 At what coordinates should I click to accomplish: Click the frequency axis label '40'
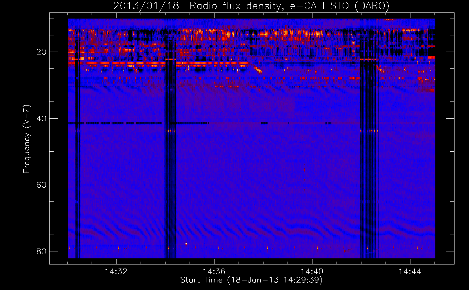pos(41,118)
